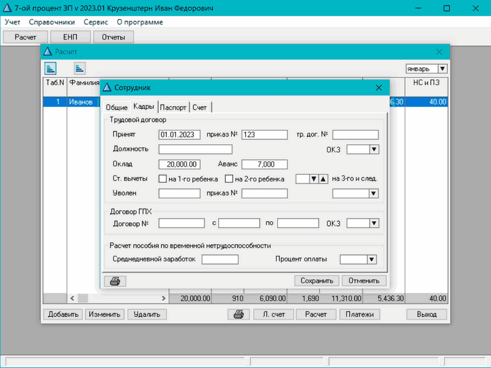
Task: Click the down arrow of third-child counter
Action: click(x=313, y=179)
